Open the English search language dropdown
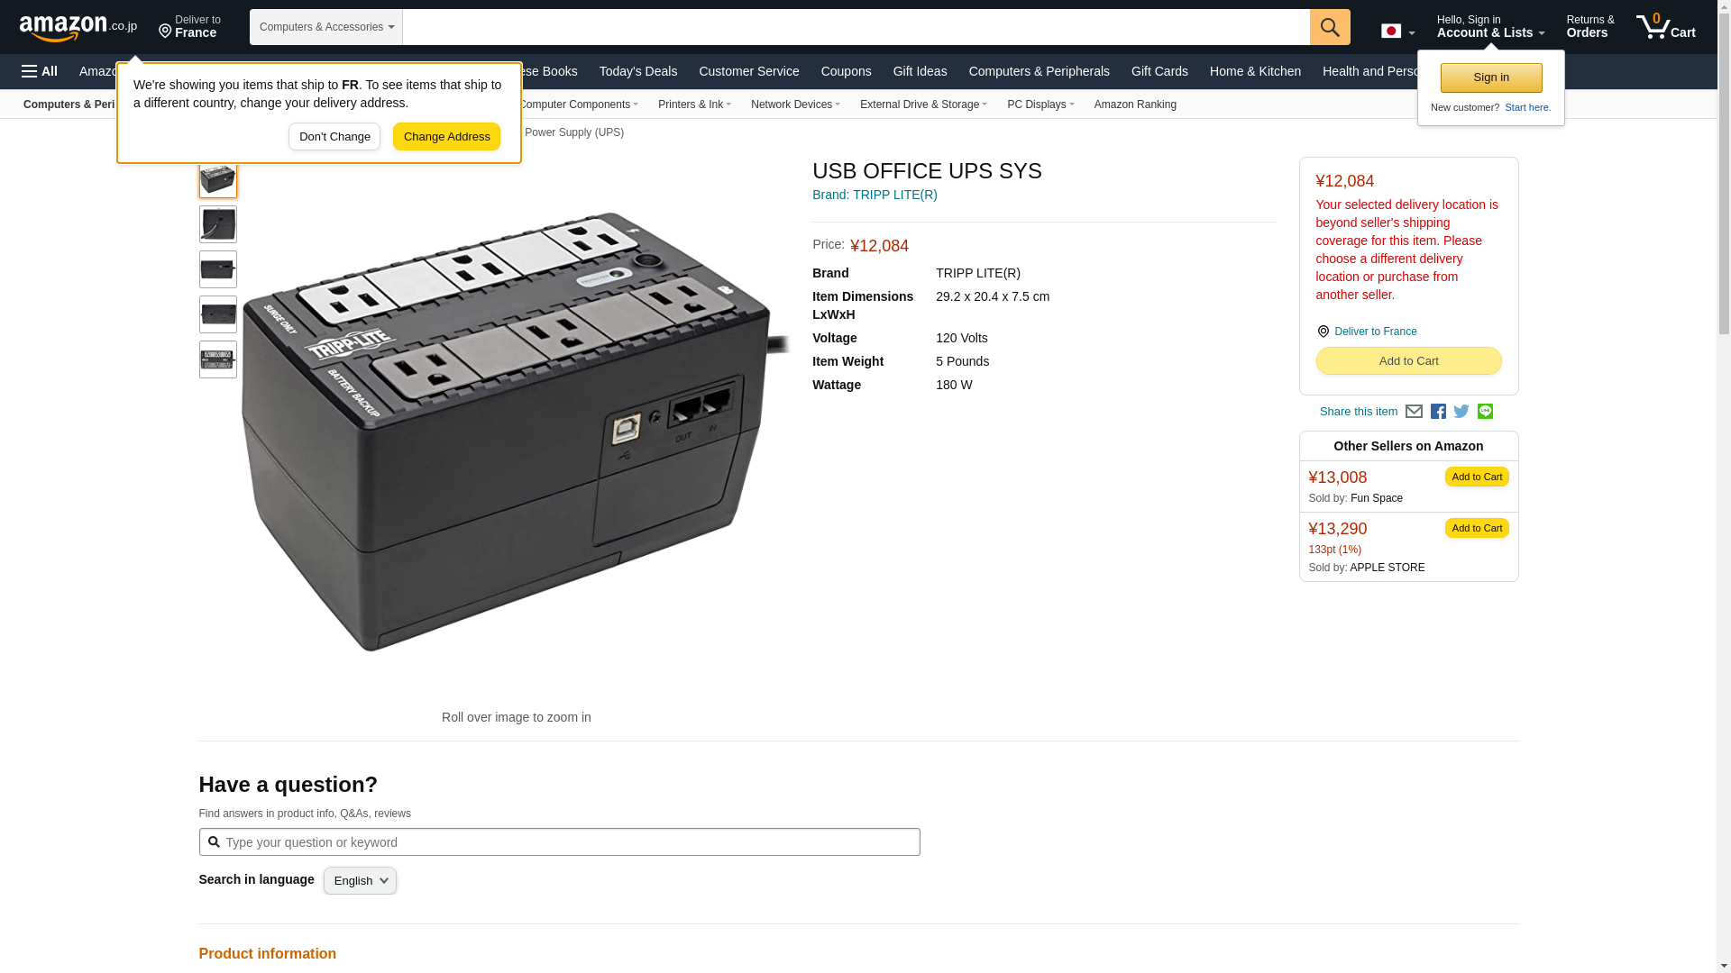The width and height of the screenshot is (1731, 973). pos(360,881)
